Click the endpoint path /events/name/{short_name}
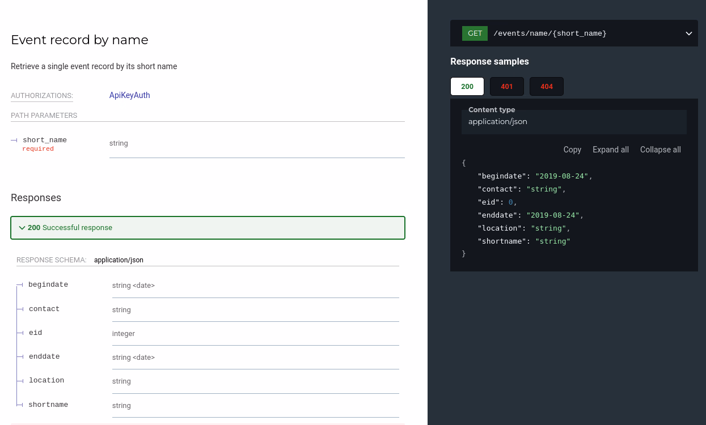The height and width of the screenshot is (425, 706). 549,33
